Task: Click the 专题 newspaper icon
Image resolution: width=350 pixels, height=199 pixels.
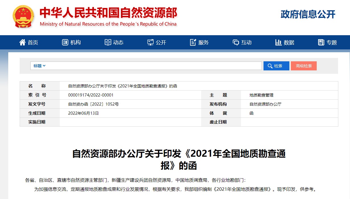Action: pos(321,42)
